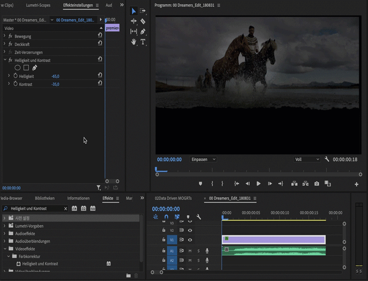Open the wrench settings in Program monitor
Screen dimensions: 368x281
[x=327, y=159]
